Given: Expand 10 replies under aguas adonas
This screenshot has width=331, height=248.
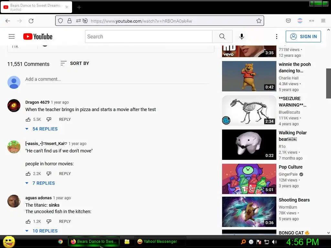Looking at the screenshot, I should 41,231.
